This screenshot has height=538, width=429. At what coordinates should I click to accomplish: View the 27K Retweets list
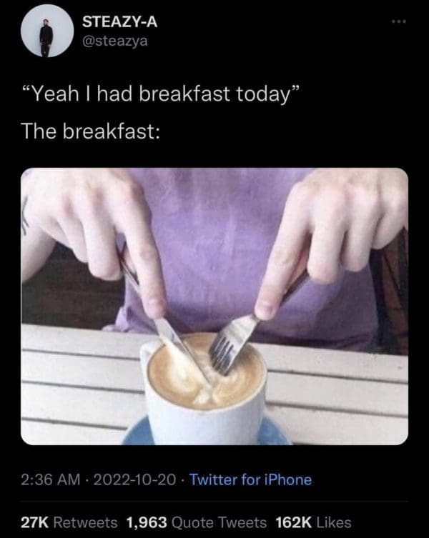coord(69,522)
